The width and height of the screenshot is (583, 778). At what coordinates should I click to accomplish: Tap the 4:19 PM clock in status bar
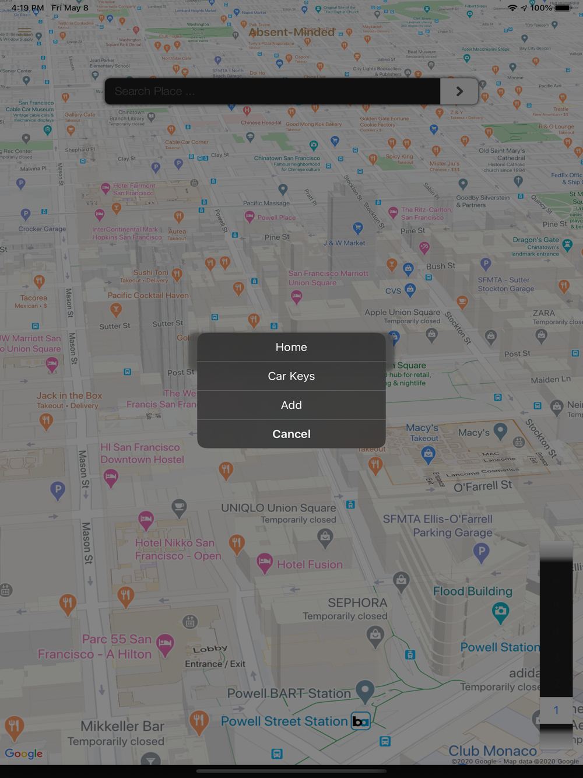coord(27,8)
